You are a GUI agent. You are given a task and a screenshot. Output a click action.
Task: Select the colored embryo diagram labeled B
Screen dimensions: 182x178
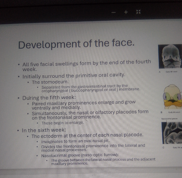[172, 97]
